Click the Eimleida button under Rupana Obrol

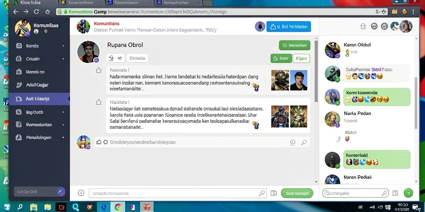(x=137, y=58)
